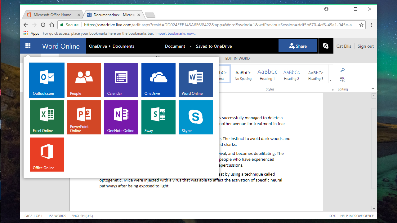Bookmark this page with the star icon

coord(361,25)
